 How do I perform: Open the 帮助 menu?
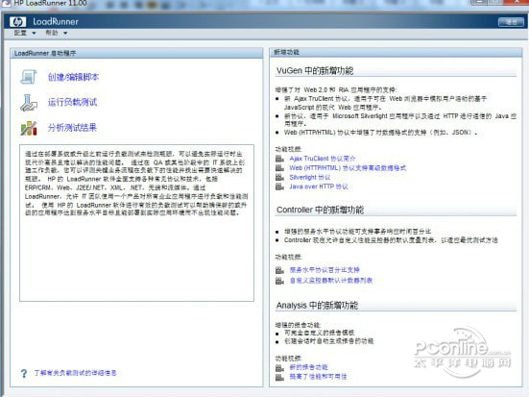tap(52, 33)
